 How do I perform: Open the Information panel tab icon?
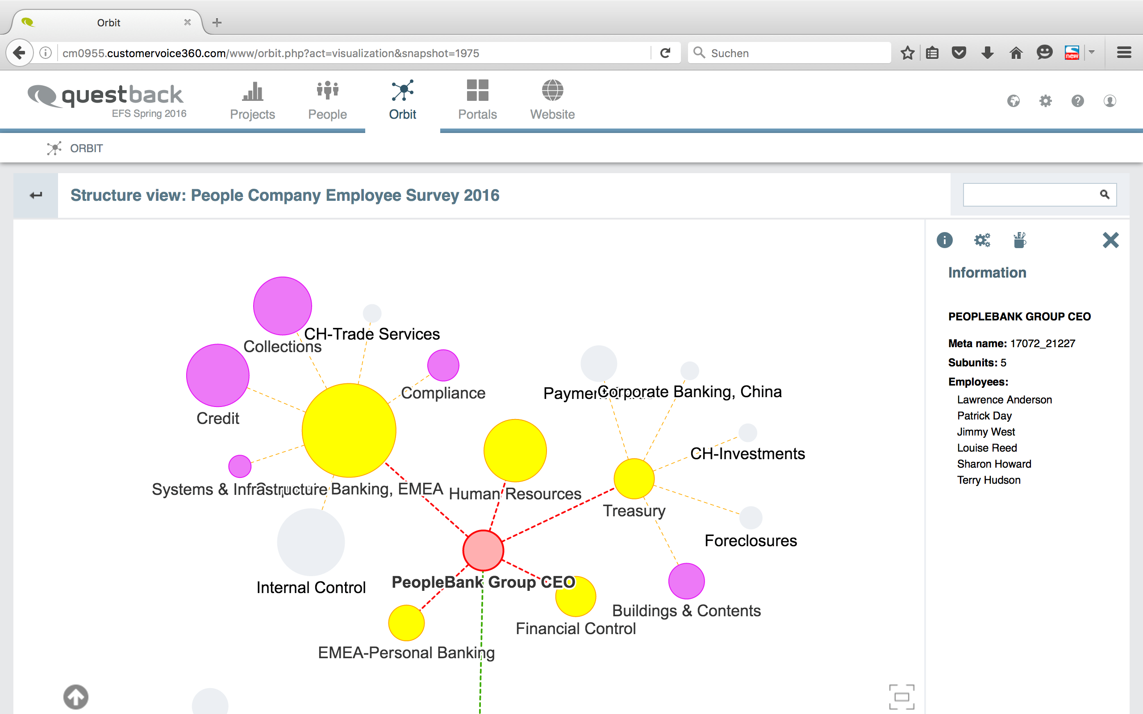point(944,240)
